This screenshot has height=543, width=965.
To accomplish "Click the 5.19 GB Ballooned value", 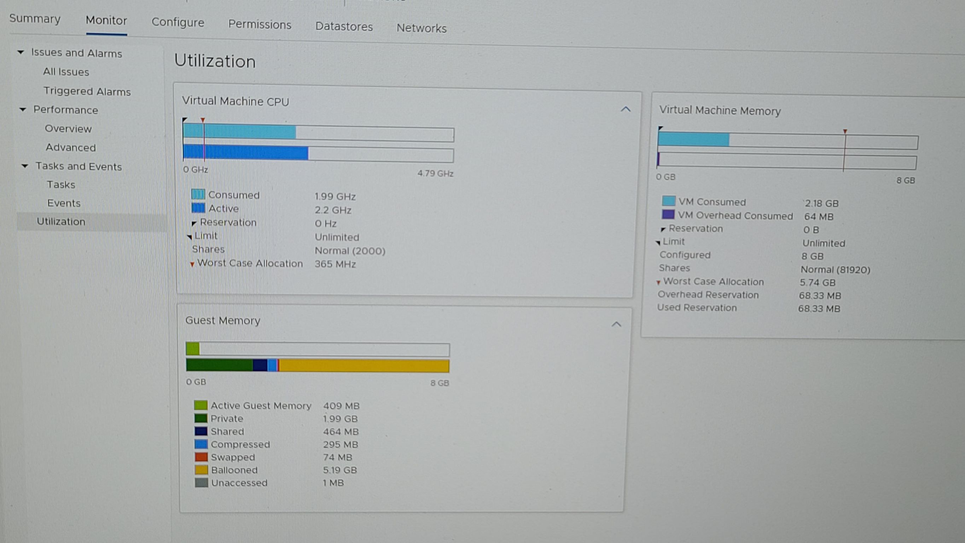I will (340, 470).
